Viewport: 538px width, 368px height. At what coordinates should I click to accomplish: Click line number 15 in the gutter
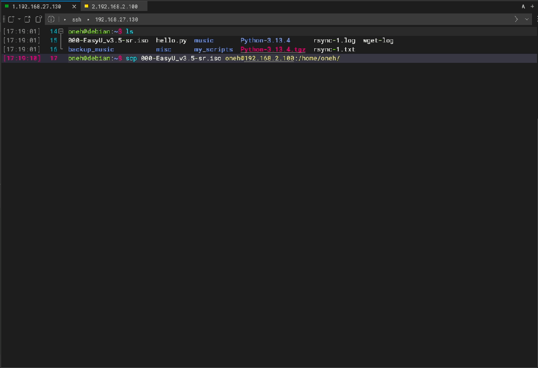(x=53, y=40)
